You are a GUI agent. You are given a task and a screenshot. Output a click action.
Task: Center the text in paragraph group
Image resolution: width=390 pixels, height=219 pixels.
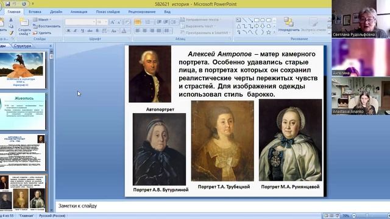[x=144, y=31]
